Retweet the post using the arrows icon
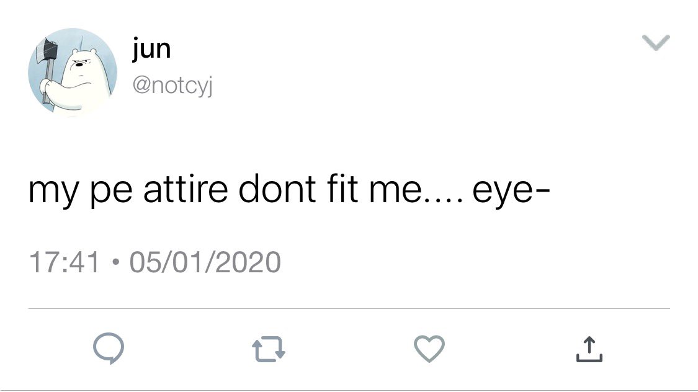 tap(269, 349)
